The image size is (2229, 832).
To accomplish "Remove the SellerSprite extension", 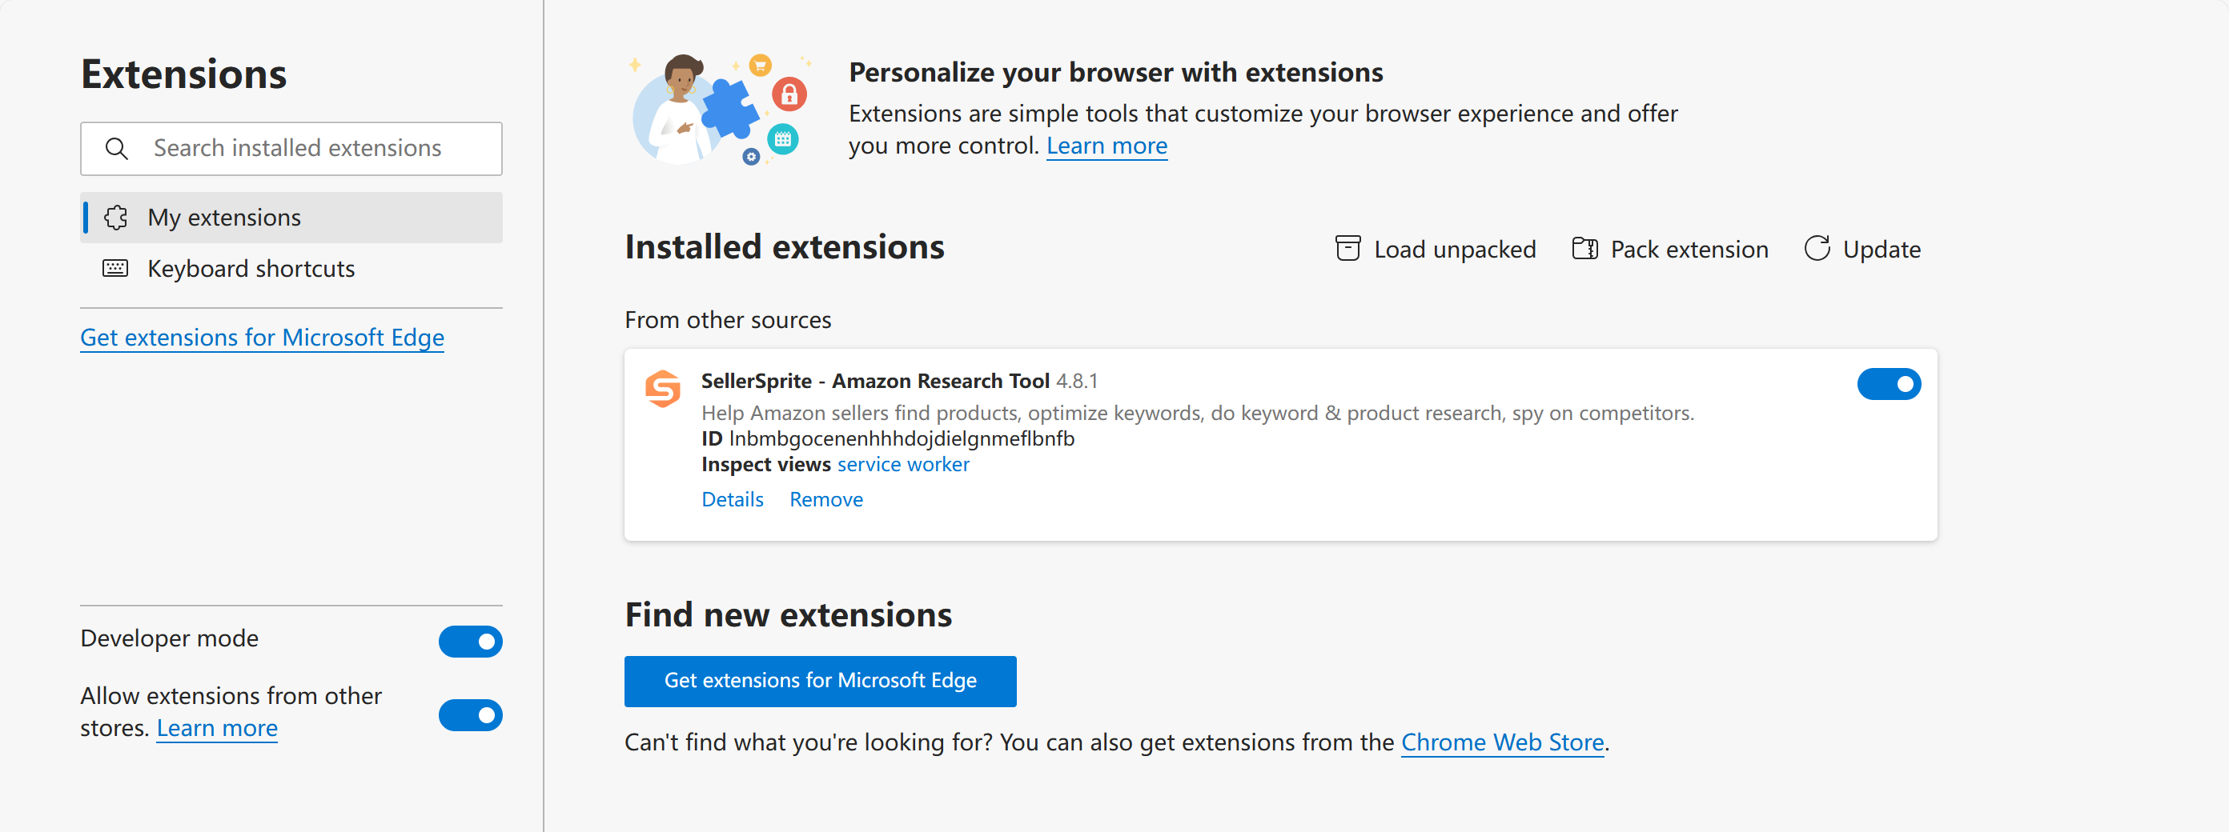I will [825, 499].
